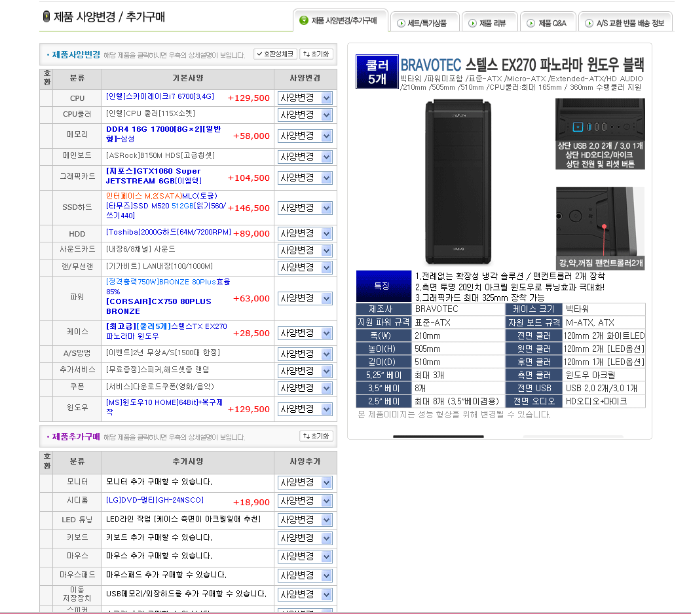Open the 메모리 row spec dropdown
Image resolution: width=691 pixels, height=614 pixels.
tap(305, 136)
